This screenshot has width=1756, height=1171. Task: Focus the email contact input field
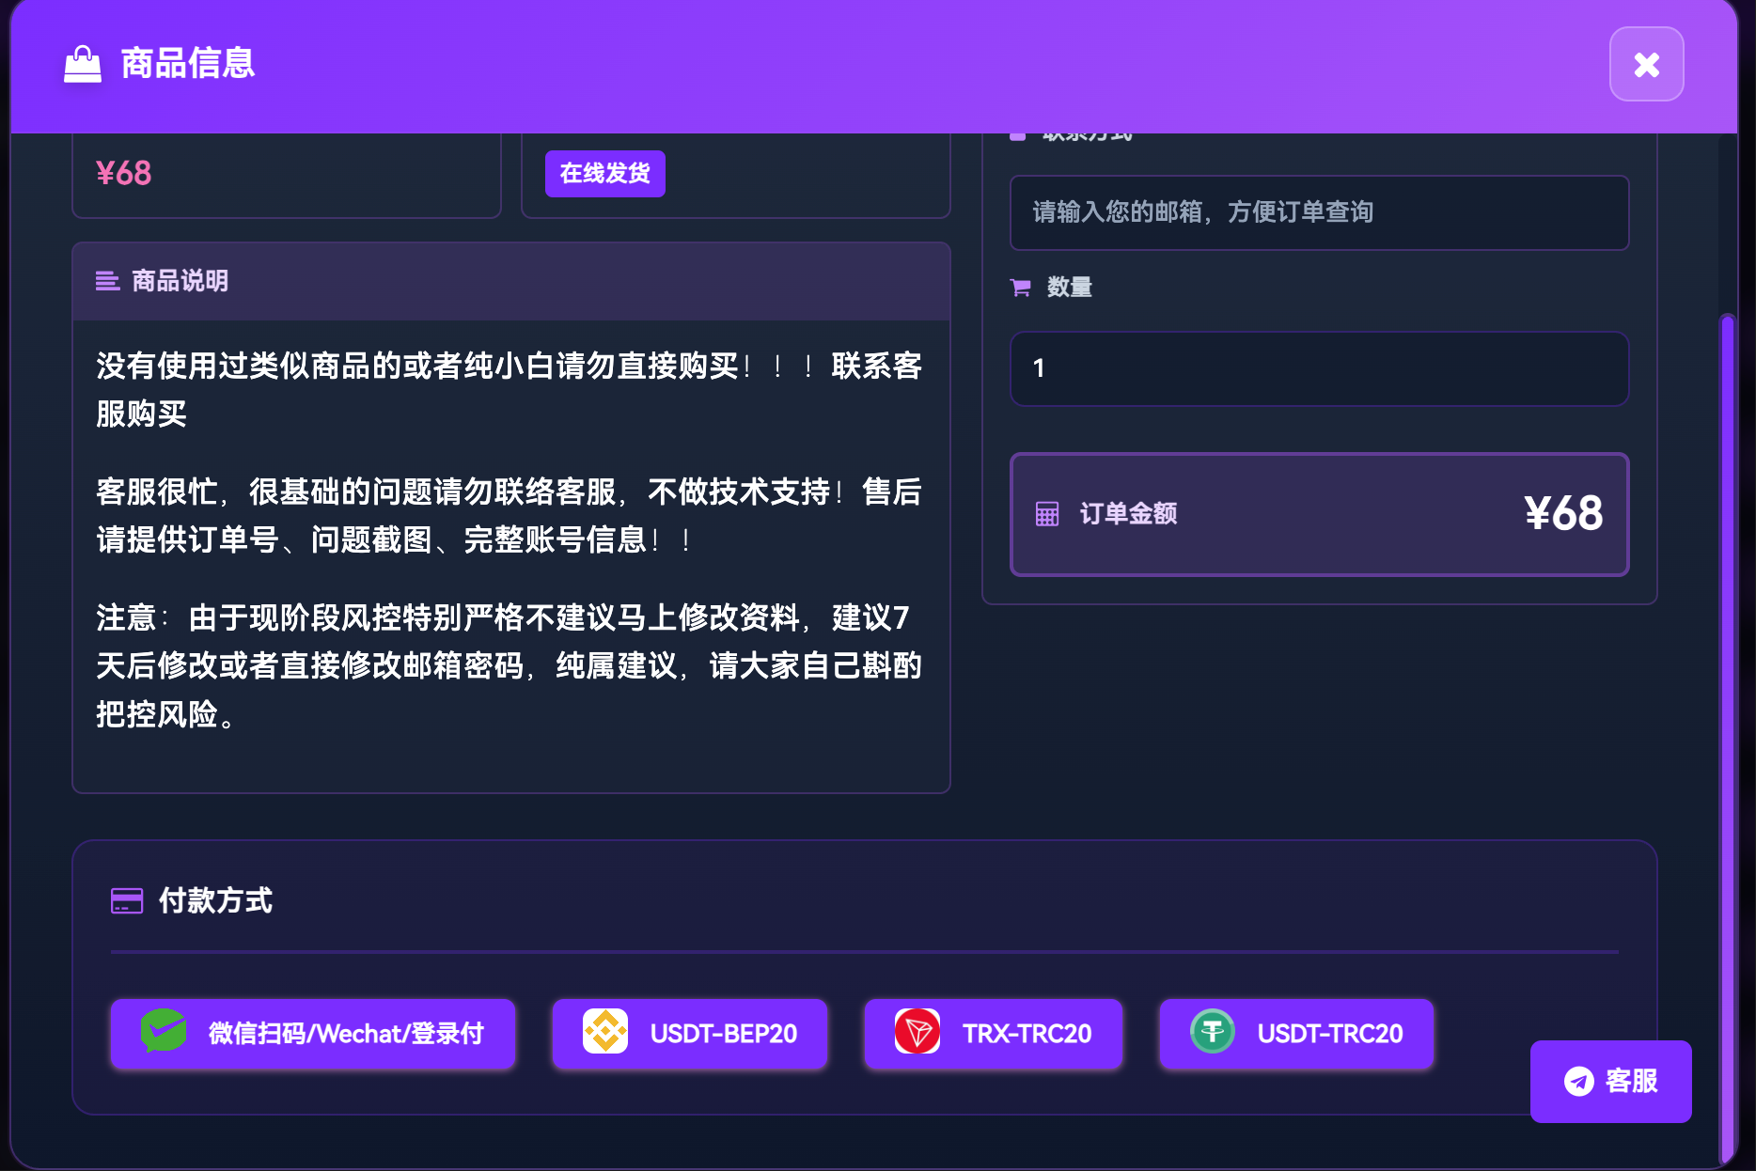[1318, 212]
